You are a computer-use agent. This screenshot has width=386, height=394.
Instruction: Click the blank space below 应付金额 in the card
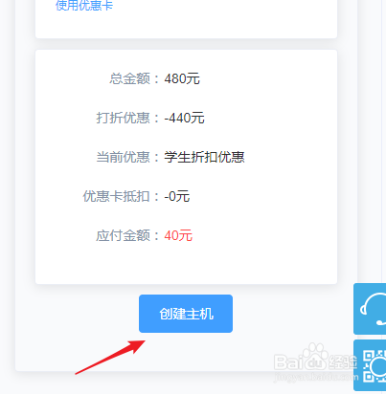click(x=186, y=264)
